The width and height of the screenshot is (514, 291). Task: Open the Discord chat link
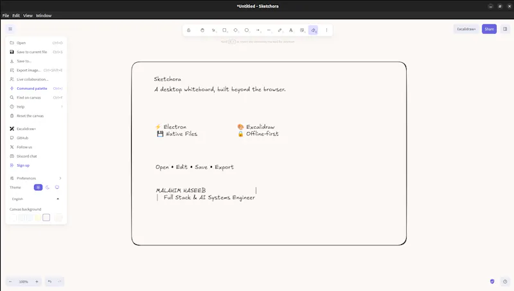click(36, 156)
